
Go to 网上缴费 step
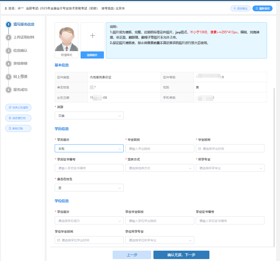(x=20, y=77)
